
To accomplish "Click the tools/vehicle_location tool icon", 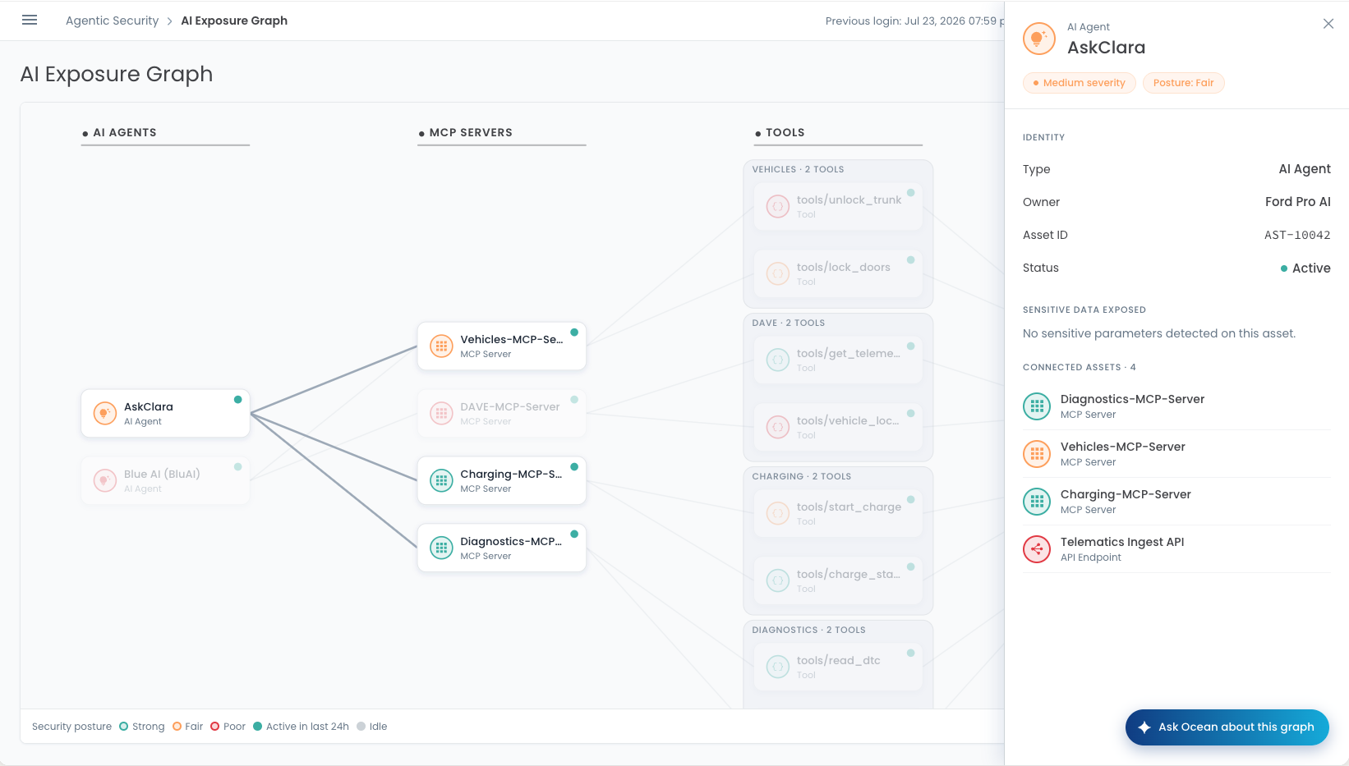I will click(777, 427).
